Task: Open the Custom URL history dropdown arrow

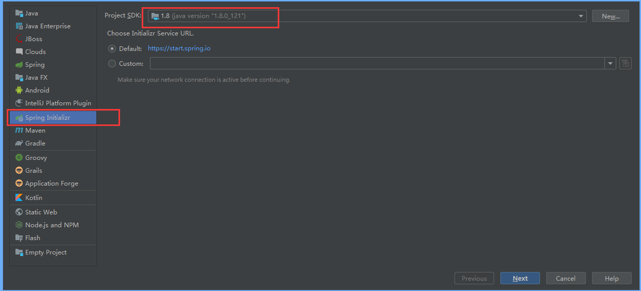Action: pos(610,63)
